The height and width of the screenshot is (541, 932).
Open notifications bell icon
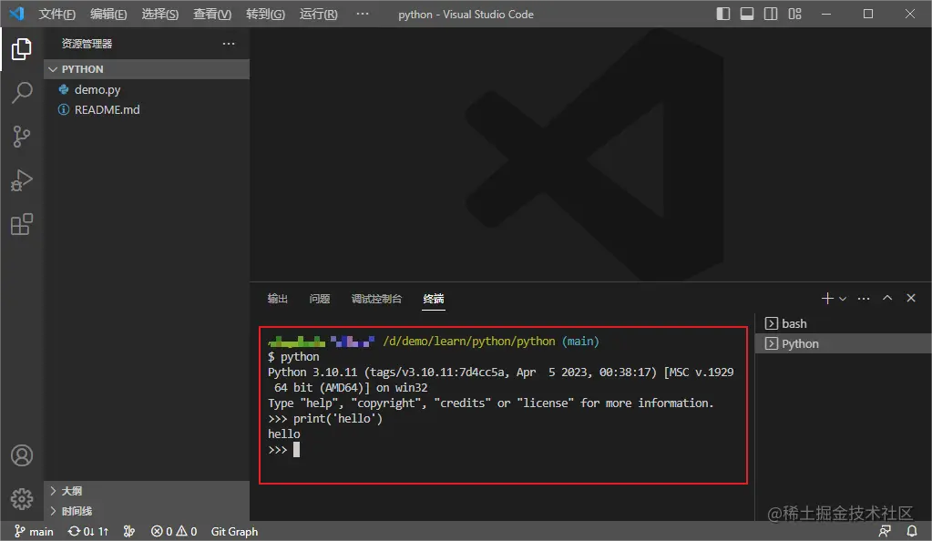[x=912, y=531]
